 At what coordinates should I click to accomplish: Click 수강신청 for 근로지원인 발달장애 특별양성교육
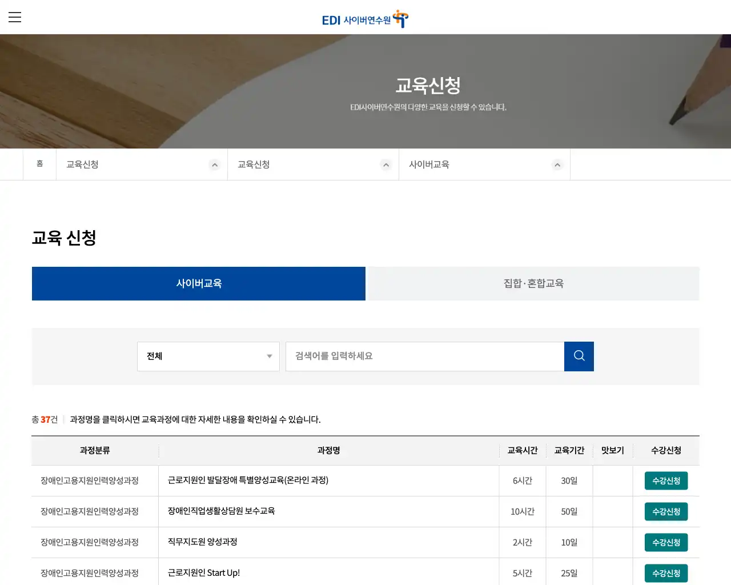coord(666,480)
